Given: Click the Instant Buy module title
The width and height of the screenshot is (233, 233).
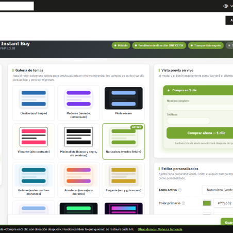Looking at the screenshot, I should [15, 44].
